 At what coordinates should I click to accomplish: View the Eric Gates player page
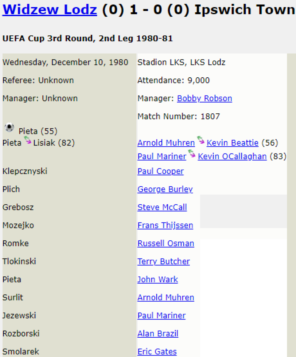coord(157,352)
